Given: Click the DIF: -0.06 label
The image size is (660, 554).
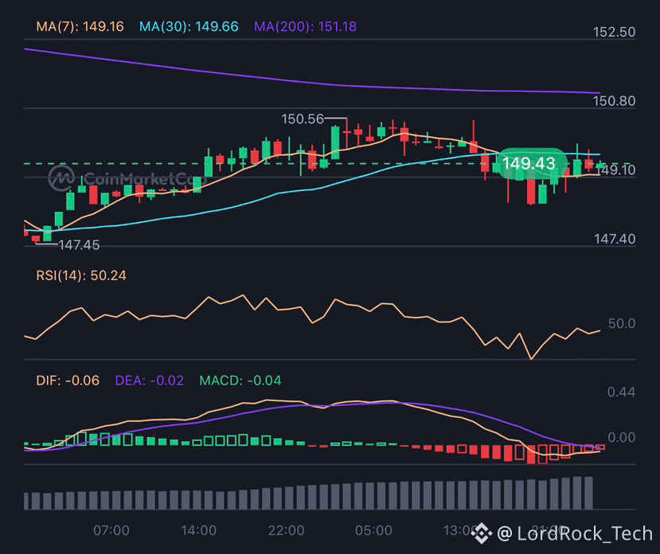Looking at the screenshot, I should [x=68, y=380].
